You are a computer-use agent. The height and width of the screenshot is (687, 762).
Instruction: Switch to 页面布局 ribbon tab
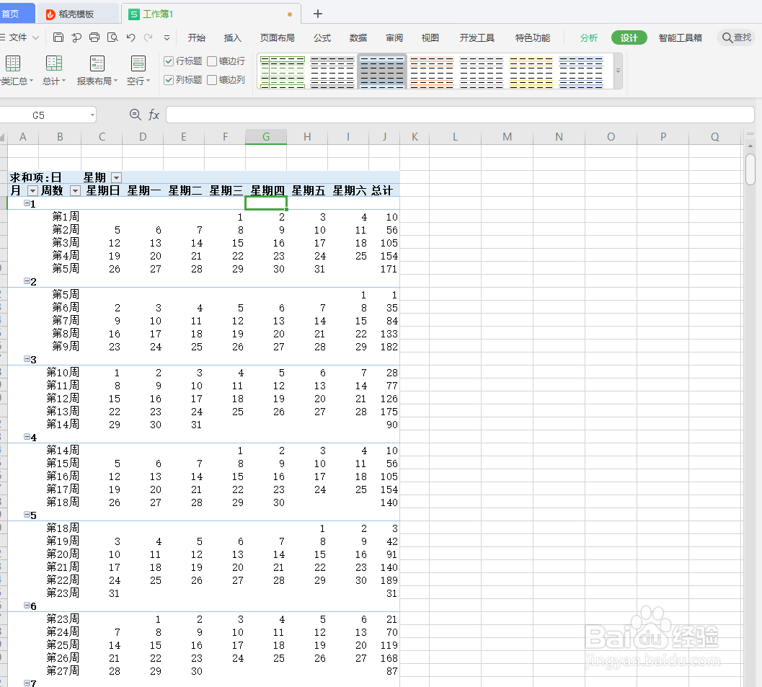[x=277, y=38]
